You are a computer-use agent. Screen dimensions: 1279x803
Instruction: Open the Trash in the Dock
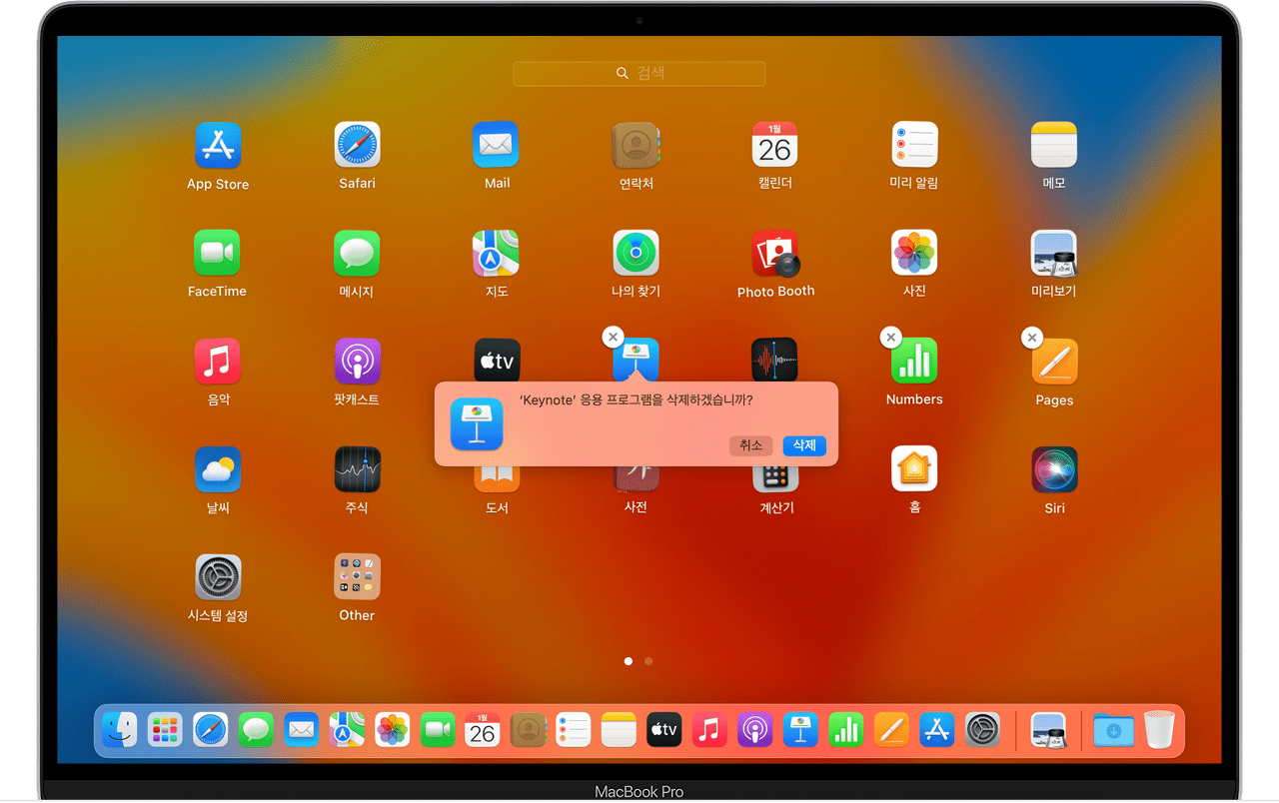coord(1159,729)
